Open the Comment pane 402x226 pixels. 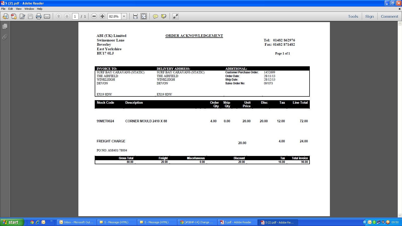(389, 17)
